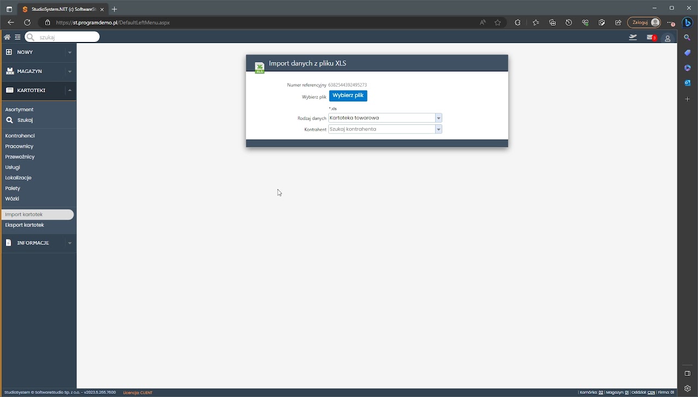Screen dimensions: 698x397
Task: Collapse the left menu with indent icon
Action: [17, 37]
